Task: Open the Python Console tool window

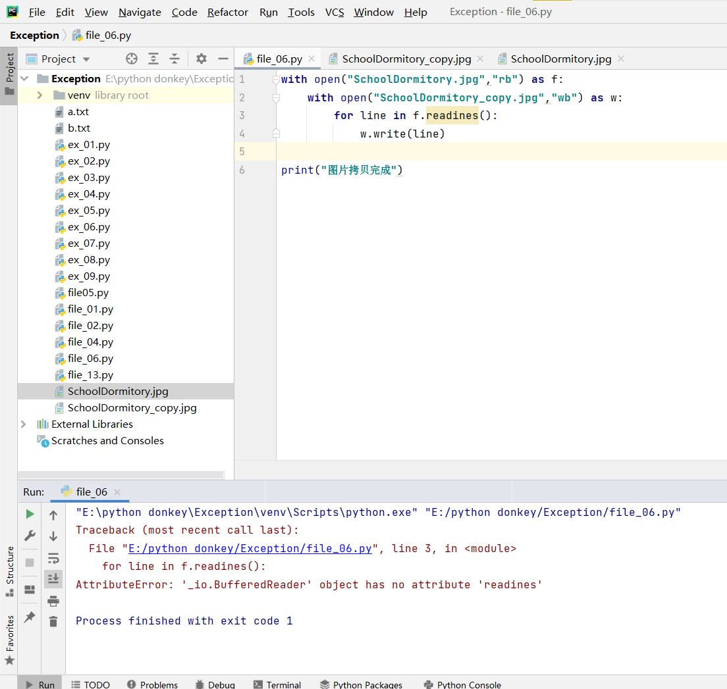Action: (x=462, y=684)
